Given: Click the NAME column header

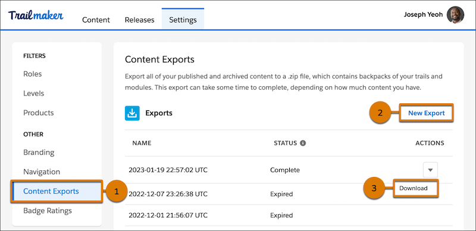Looking at the screenshot, I should click(x=142, y=143).
